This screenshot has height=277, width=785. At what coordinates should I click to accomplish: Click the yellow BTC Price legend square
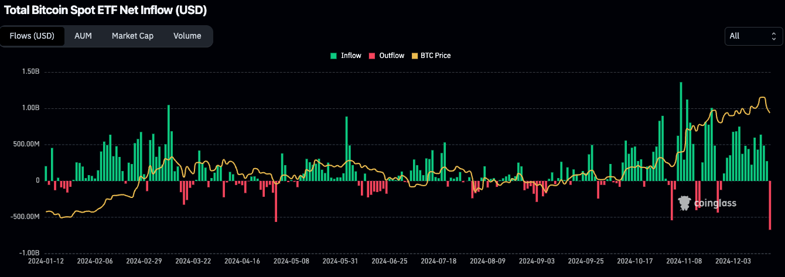click(416, 56)
